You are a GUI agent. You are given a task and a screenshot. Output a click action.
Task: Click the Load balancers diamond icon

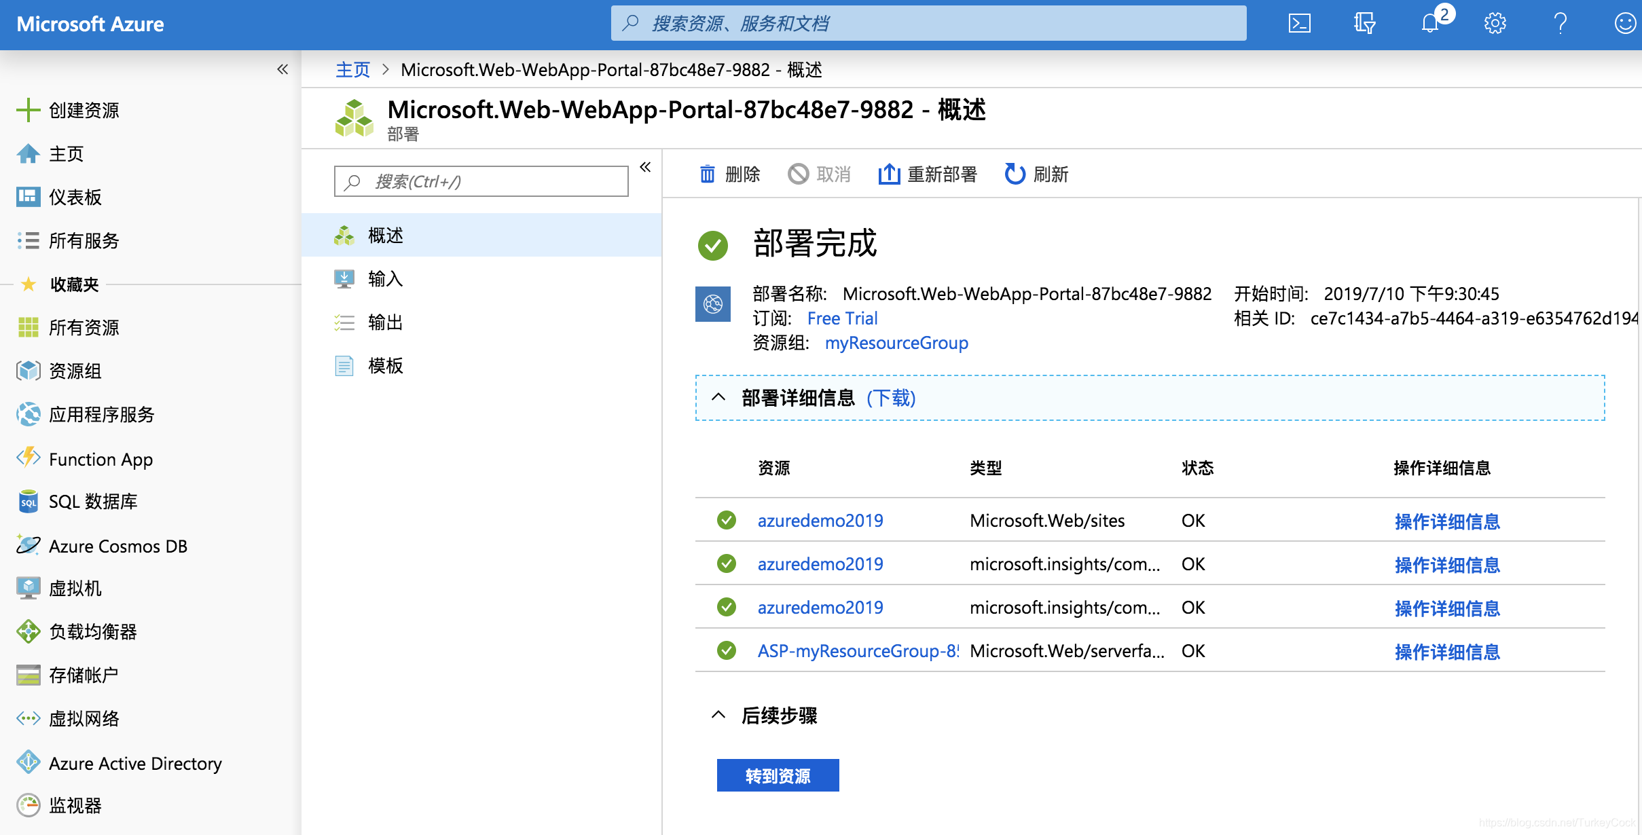(28, 631)
